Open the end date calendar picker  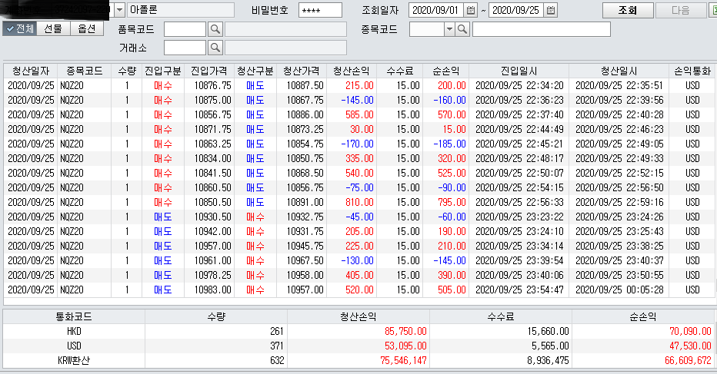coord(551,10)
